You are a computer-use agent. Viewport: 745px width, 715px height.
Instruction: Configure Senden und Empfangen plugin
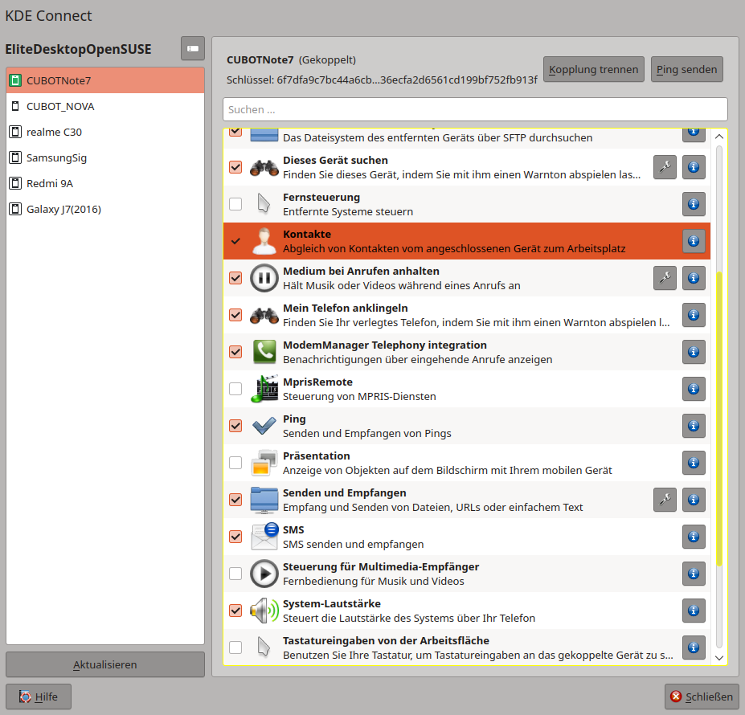click(665, 500)
